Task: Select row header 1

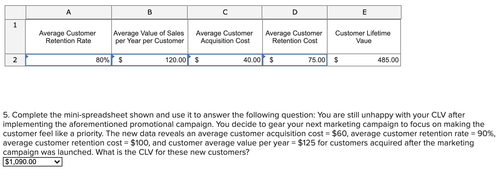Action: tap(15, 25)
